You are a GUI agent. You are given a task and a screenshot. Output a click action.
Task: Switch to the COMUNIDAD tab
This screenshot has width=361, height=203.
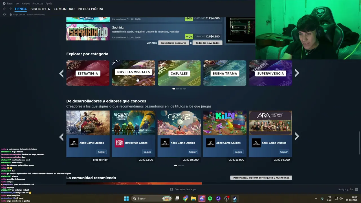(64, 9)
